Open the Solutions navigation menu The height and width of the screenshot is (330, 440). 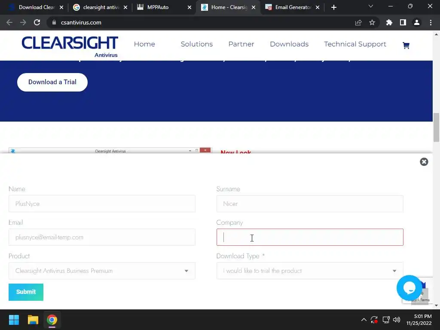coord(196,44)
